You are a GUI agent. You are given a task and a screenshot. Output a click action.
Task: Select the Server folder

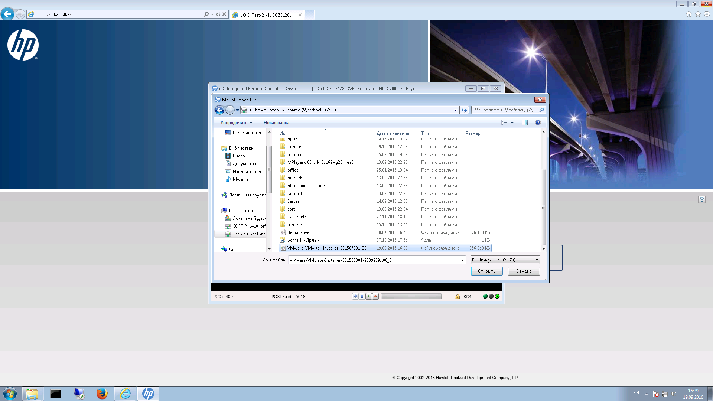click(x=385, y=201)
